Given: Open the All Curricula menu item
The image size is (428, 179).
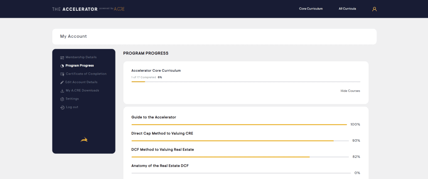Looking at the screenshot, I should (347, 9).
